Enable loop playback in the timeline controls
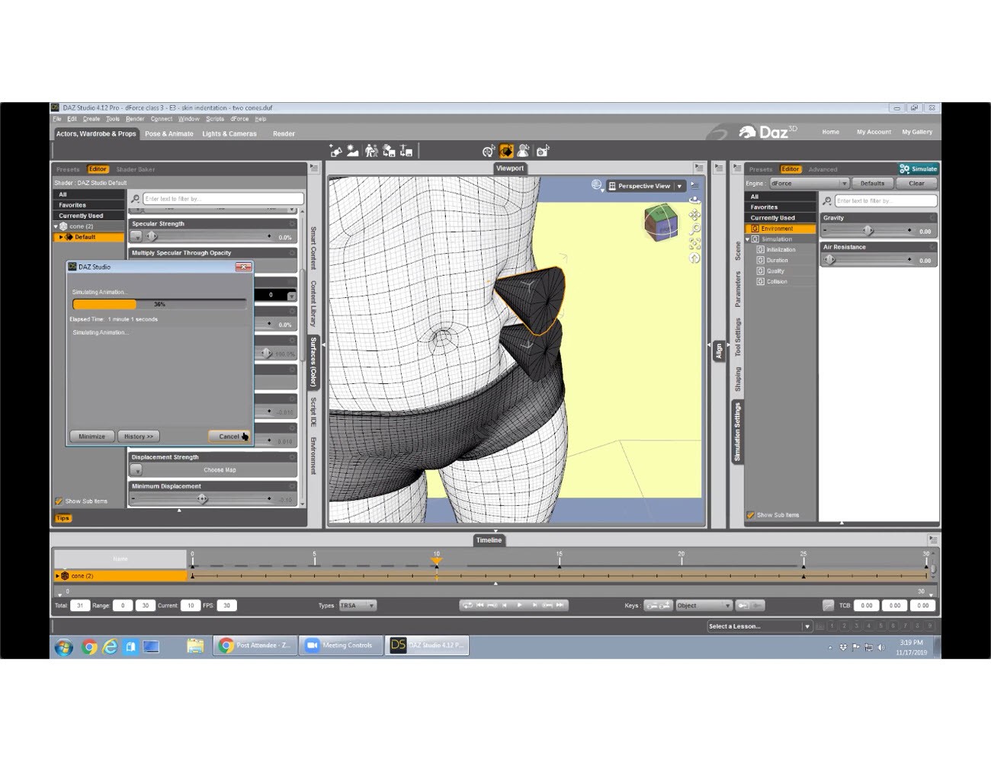Image resolution: width=991 pixels, height=762 pixels. coord(467,604)
